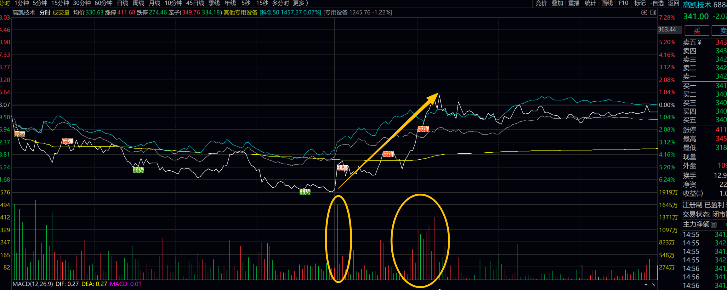
Task: Open the 多分时 multi-day view
Action: [281, 3]
